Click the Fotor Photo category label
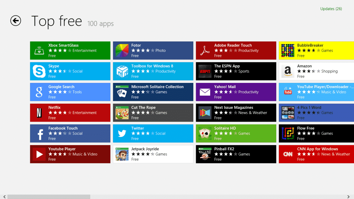 click(x=160, y=51)
